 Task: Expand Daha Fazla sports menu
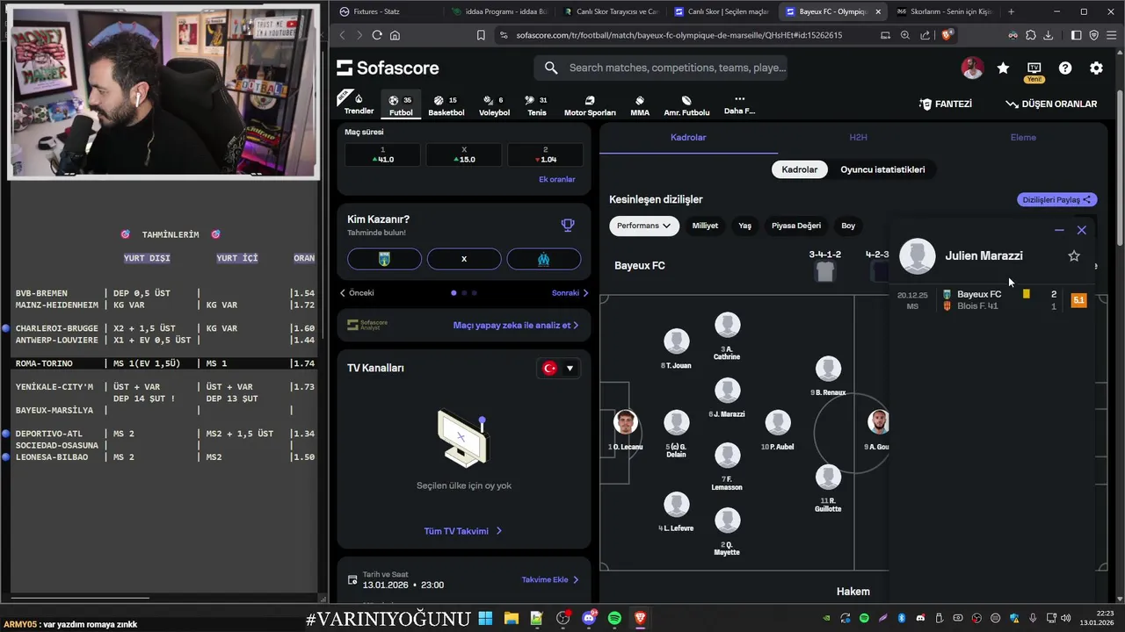point(739,105)
